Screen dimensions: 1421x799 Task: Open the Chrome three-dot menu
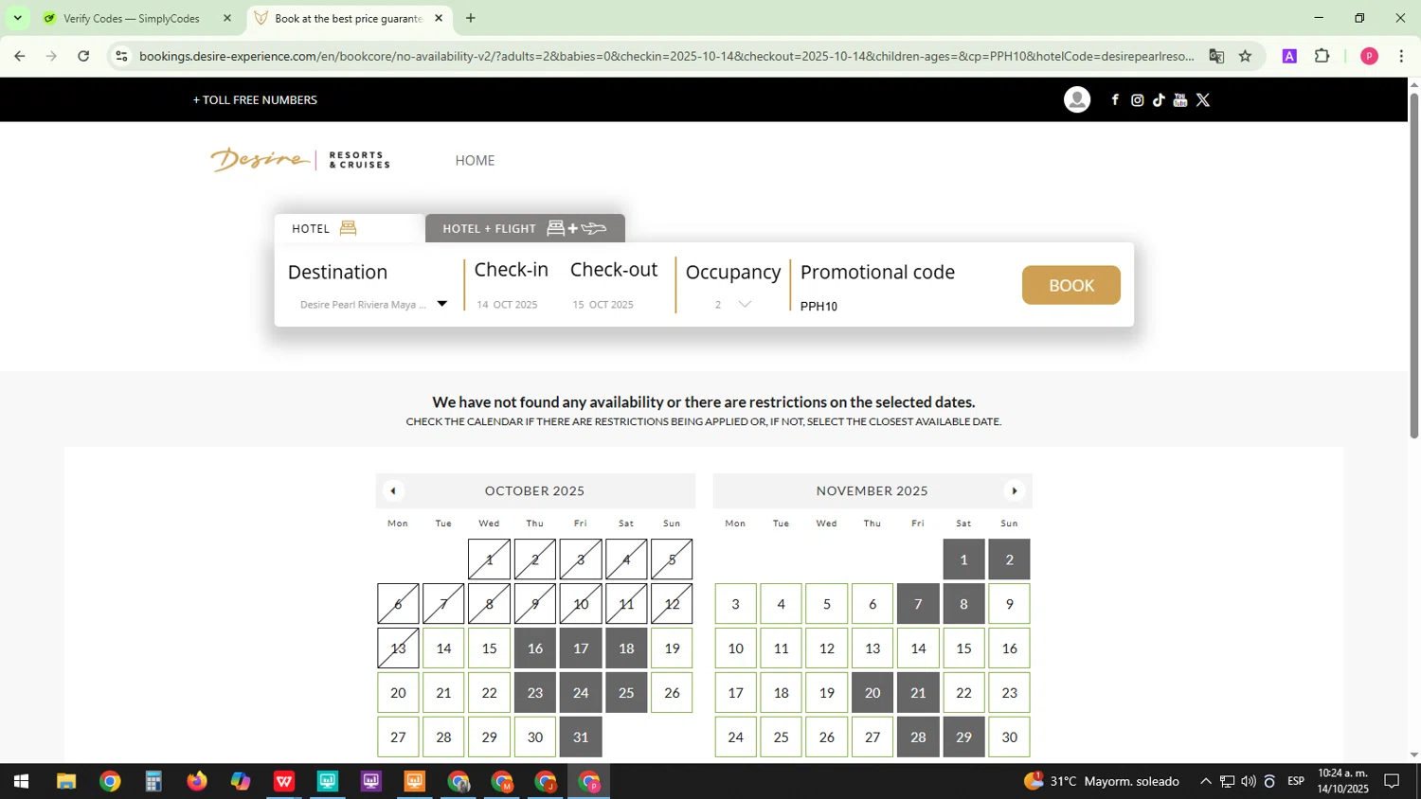(1401, 56)
